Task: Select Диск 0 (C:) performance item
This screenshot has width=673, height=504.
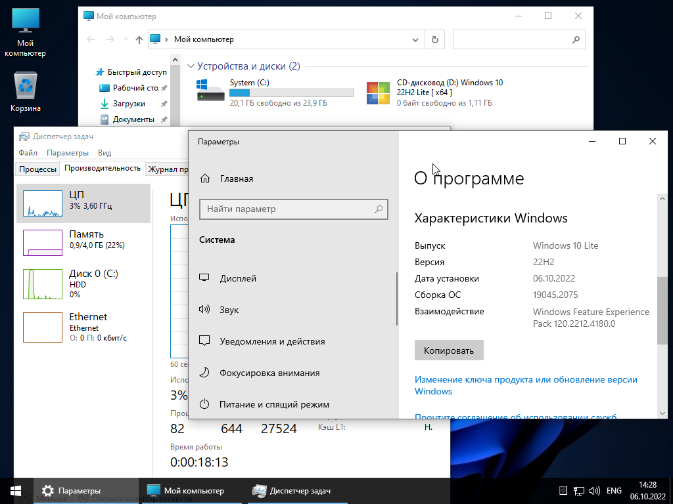Action: pos(83,283)
